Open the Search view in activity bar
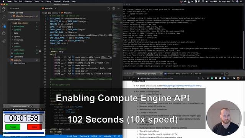 click(3, 17)
